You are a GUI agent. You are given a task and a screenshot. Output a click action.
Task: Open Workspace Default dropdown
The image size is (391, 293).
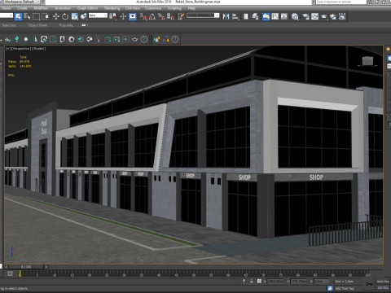tap(22, 2)
